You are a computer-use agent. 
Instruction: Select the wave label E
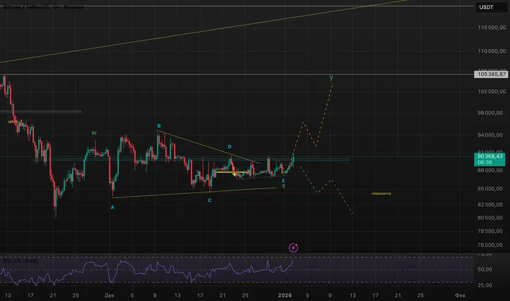pos(283,181)
